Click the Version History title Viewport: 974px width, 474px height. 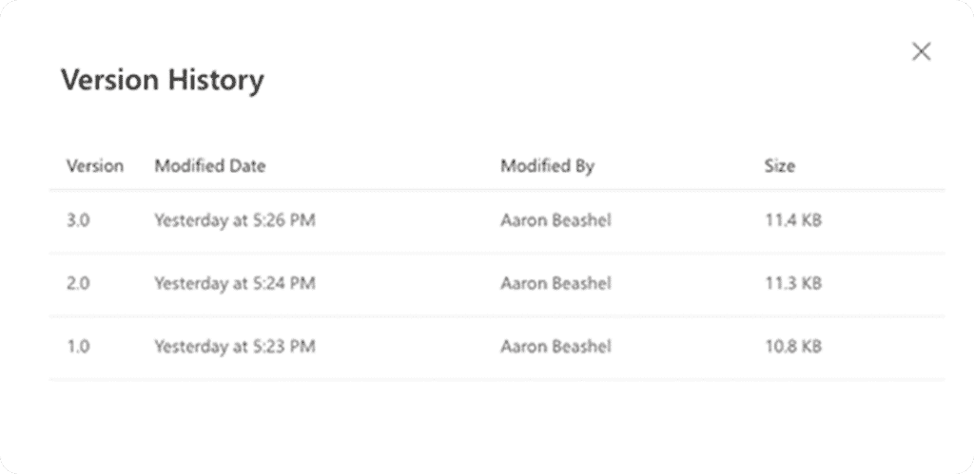[162, 81]
